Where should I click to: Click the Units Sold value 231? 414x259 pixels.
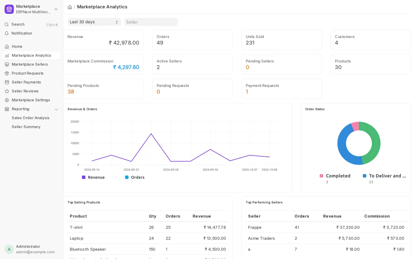click(x=250, y=43)
